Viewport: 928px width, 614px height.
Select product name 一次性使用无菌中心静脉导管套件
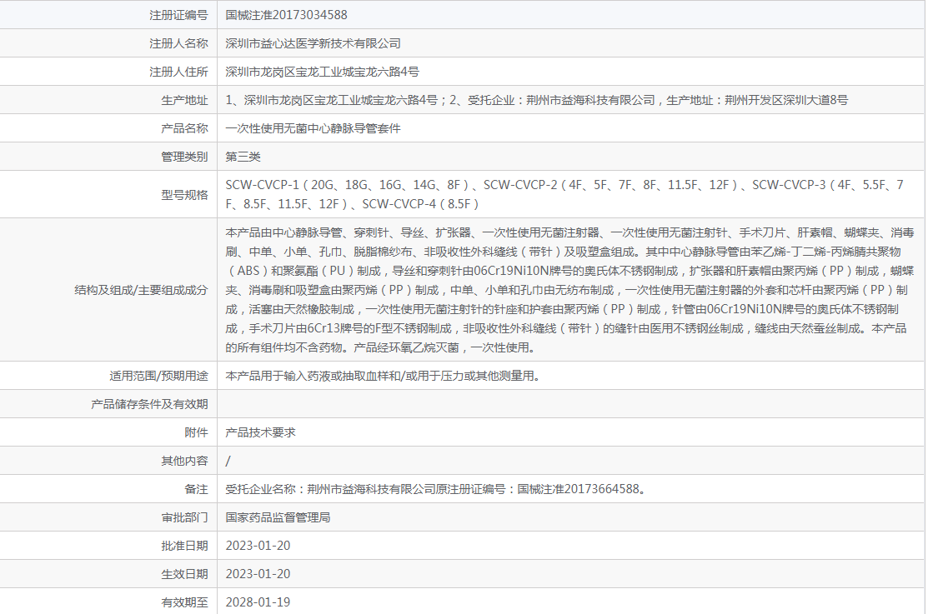point(313,128)
